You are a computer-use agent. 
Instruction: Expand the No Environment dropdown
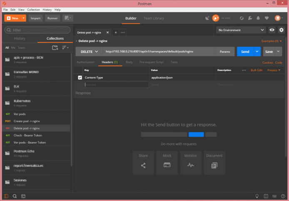click(x=241, y=30)
